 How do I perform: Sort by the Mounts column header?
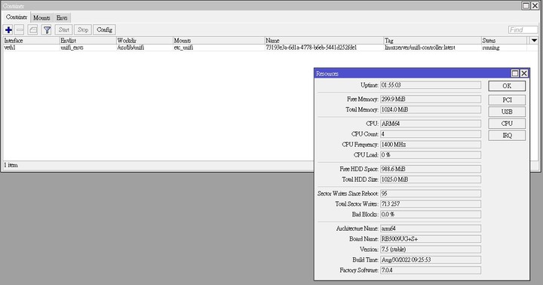point(219,41)
